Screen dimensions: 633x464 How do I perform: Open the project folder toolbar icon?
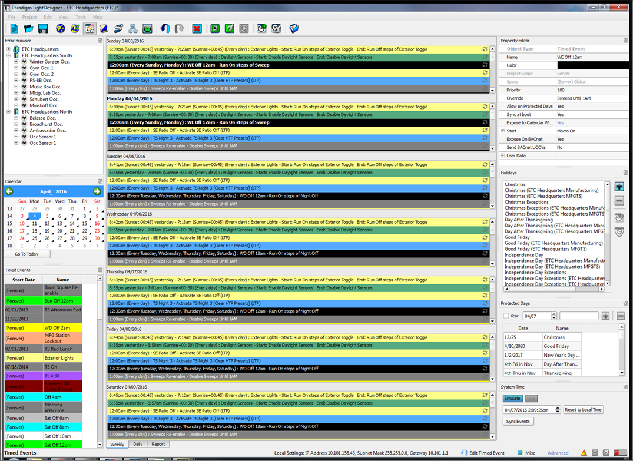tap(28, 28)
